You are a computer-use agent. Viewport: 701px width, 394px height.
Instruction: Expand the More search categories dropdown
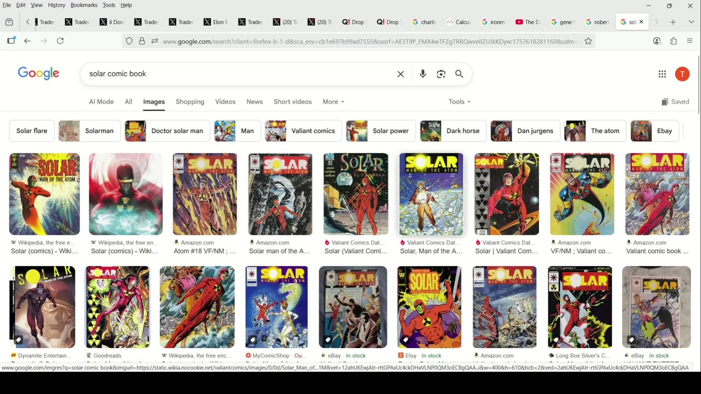click(333, 102)
